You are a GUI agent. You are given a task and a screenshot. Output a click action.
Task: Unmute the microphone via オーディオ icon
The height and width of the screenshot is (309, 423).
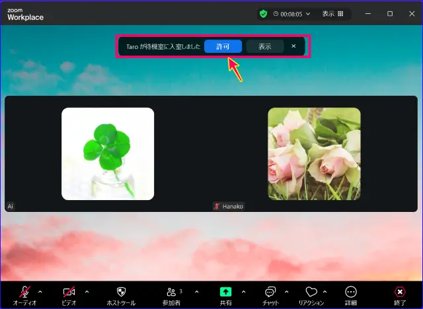pos(24,292)
